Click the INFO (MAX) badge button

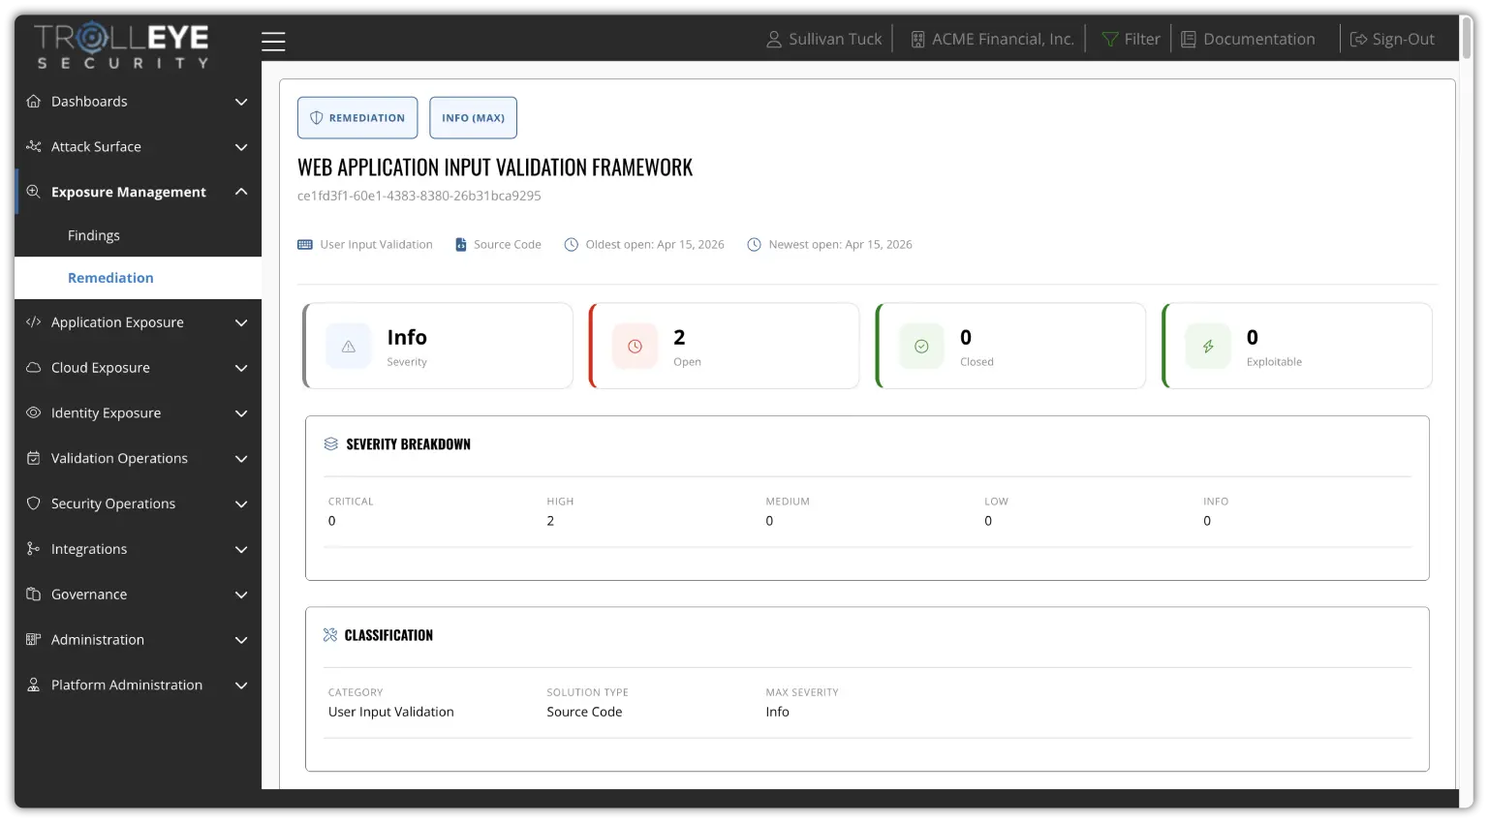click(x=473, y=118)
